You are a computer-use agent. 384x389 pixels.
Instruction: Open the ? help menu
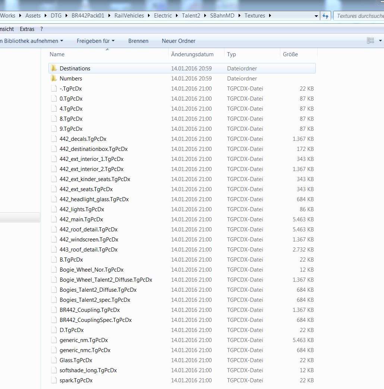tap(41, 29)
